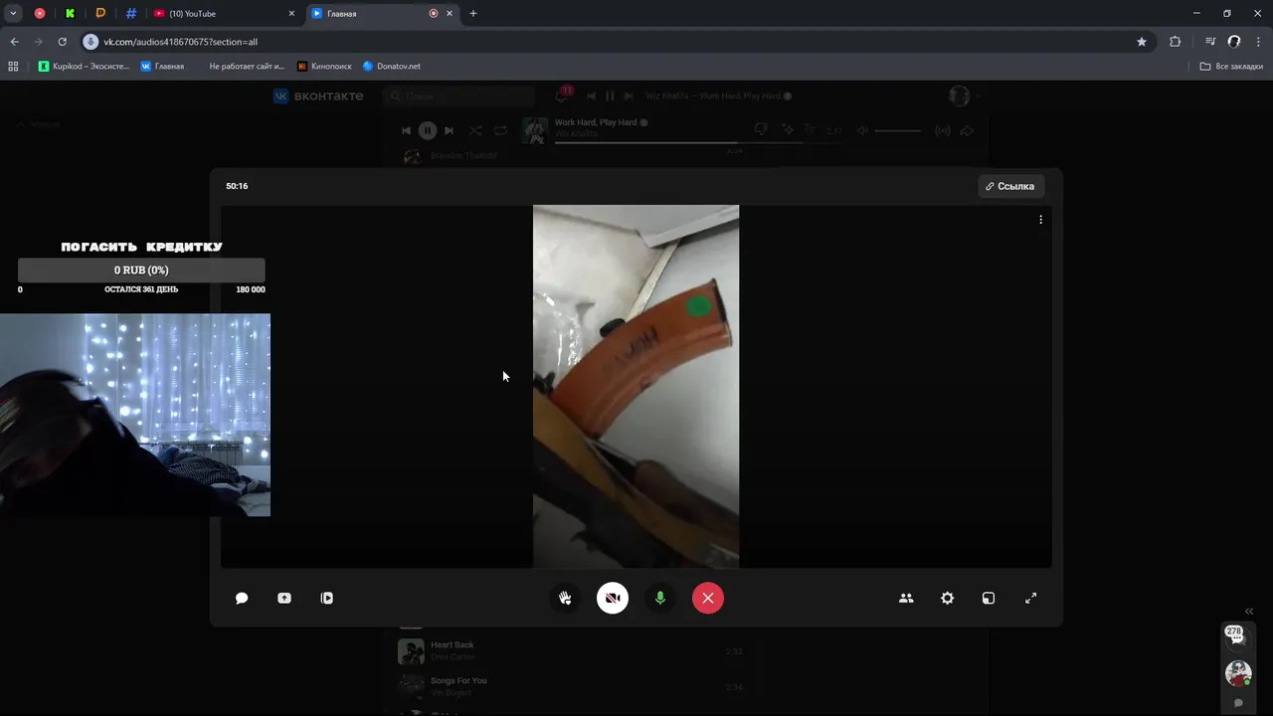Screen dimensions: 1273x716
Task: Click the screen share upload arrow icon
Action: tap(284, 598)
